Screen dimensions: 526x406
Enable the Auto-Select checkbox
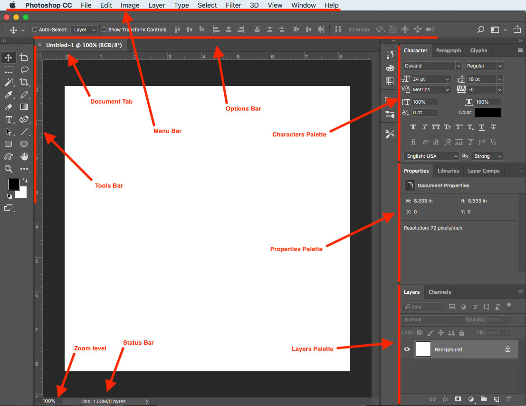pyautogui.click(x=35, y=29)
